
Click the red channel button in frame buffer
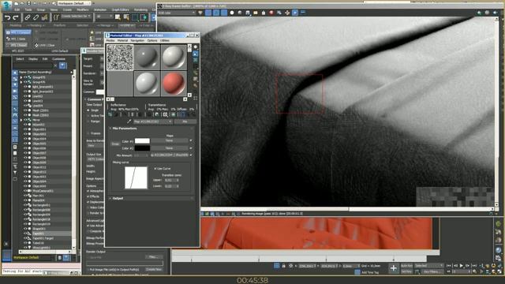(208, 13)
